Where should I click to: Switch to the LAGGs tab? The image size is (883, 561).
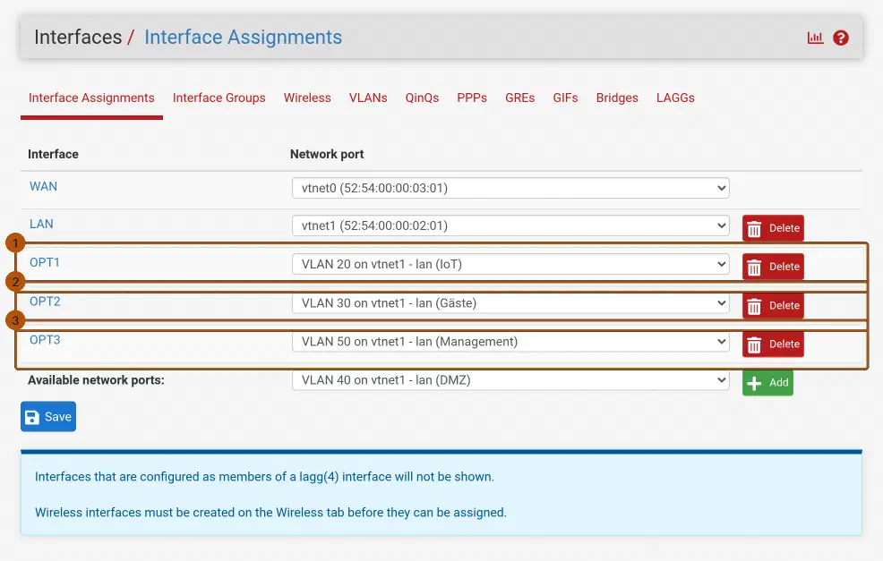676,98
